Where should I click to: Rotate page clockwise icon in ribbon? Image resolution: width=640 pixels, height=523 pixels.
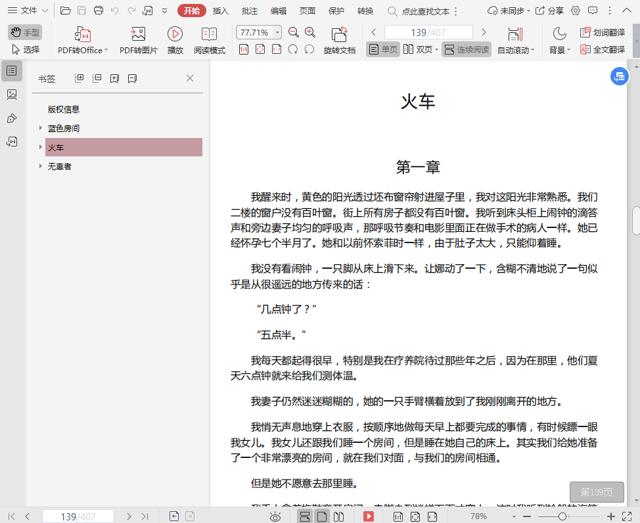click(x=292, y=49)
